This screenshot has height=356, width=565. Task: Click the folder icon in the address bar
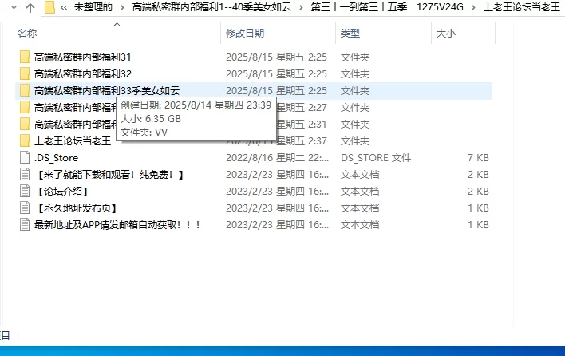pyautogui.click(x=50, y=9)
